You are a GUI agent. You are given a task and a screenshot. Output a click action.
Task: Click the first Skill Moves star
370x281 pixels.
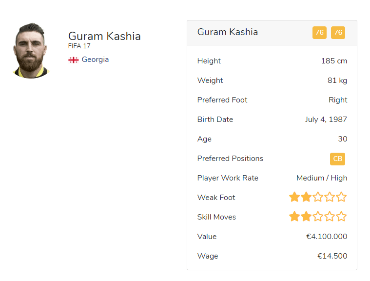click(x=294, y=217)
